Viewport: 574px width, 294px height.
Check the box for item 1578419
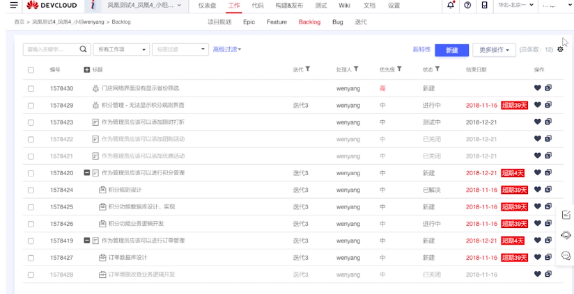[x=31, y=241]
